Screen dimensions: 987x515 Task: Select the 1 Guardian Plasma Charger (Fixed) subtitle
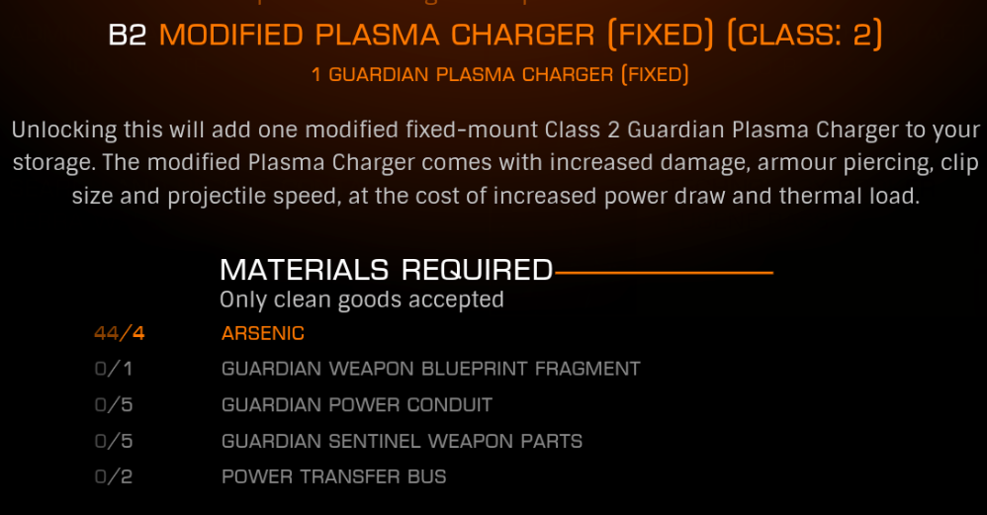pyautogui.click(x=500, y=74)
